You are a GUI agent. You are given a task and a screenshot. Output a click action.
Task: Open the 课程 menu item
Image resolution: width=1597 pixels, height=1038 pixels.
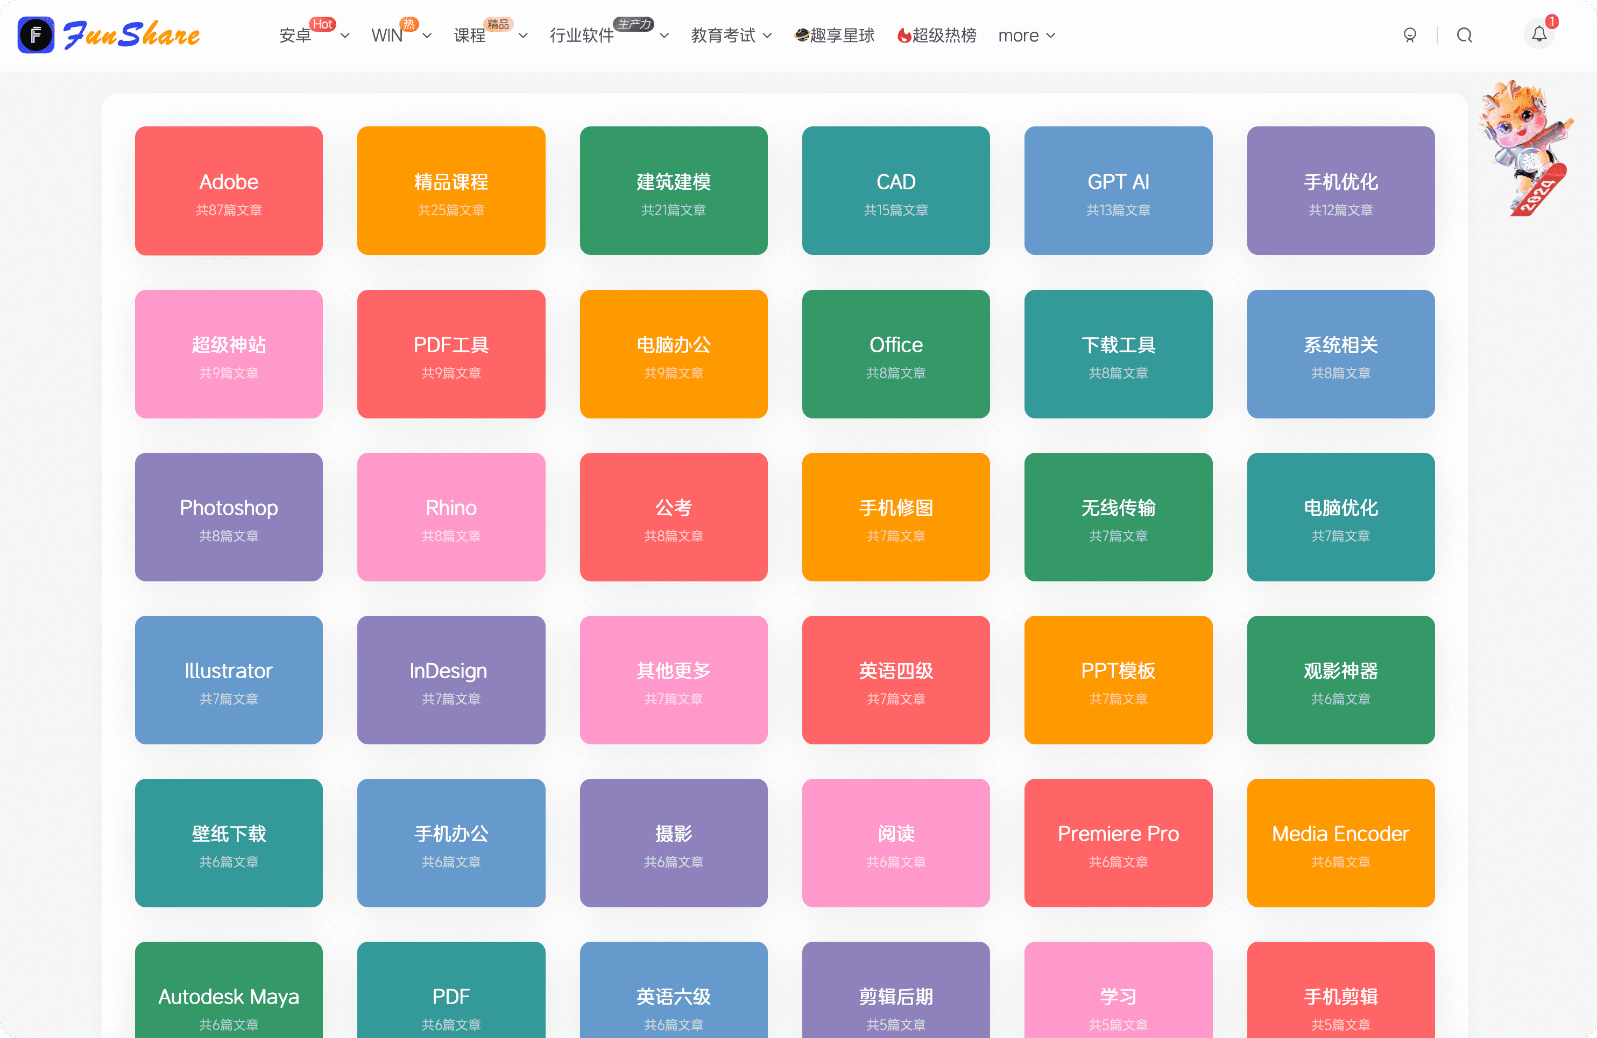tap(470, 35)
